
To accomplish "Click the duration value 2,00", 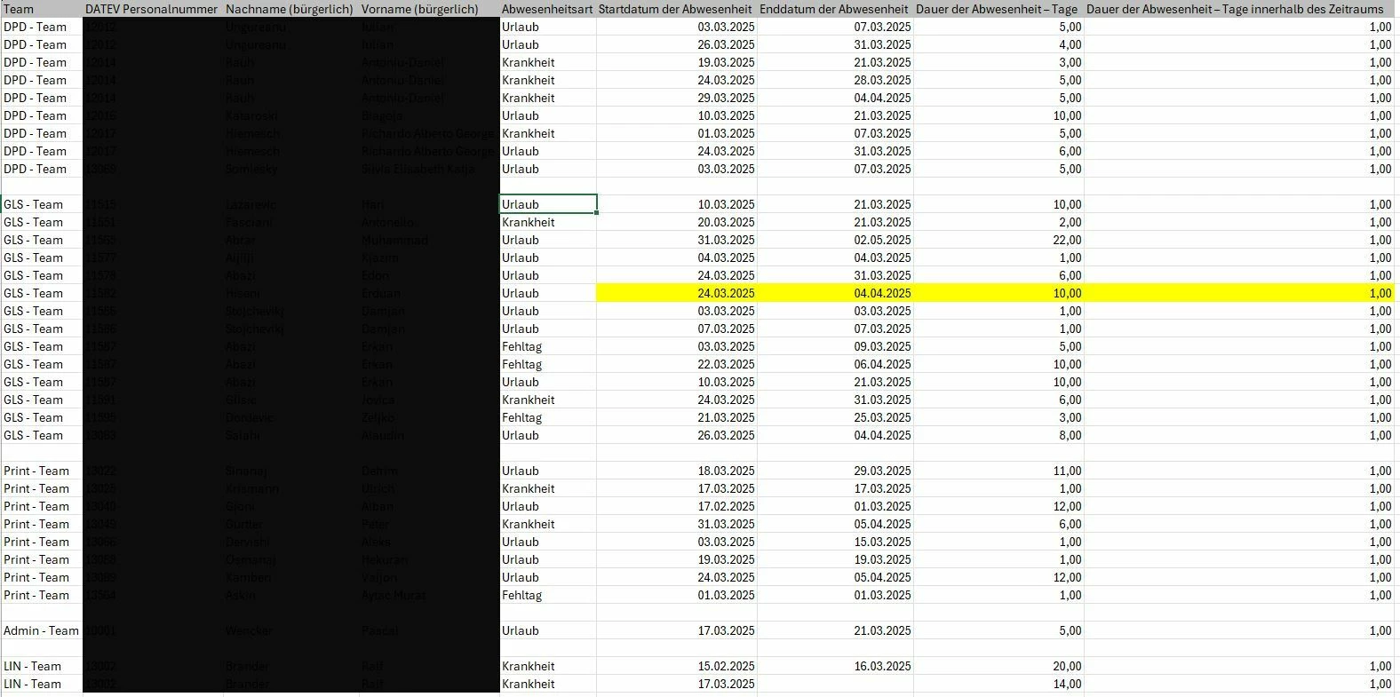I will [1070, 222].
